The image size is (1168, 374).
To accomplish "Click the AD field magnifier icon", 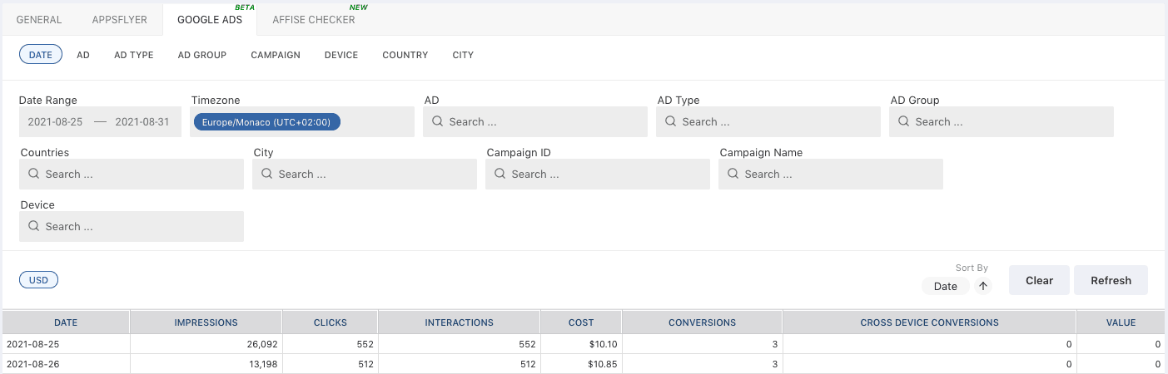I will [x=438, y=121].
